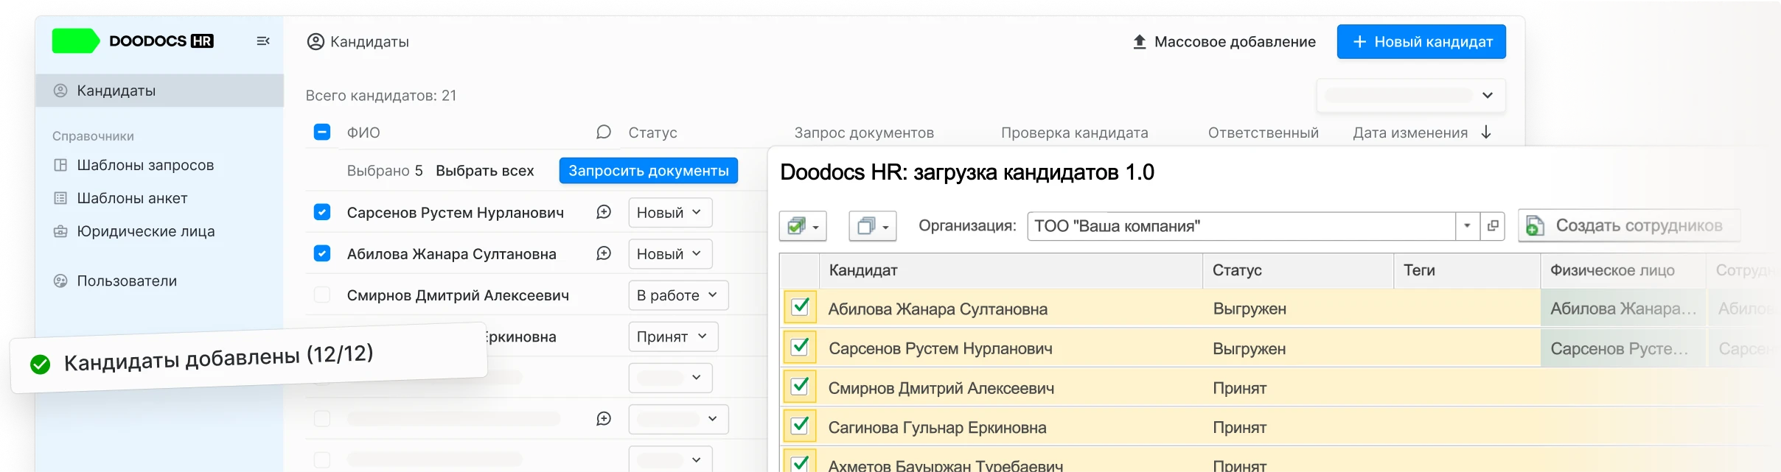Toggle checkbox for Смирнов Дмитрий in loader table
This screenshot has width=1781, height=472.
pos(800,387)
